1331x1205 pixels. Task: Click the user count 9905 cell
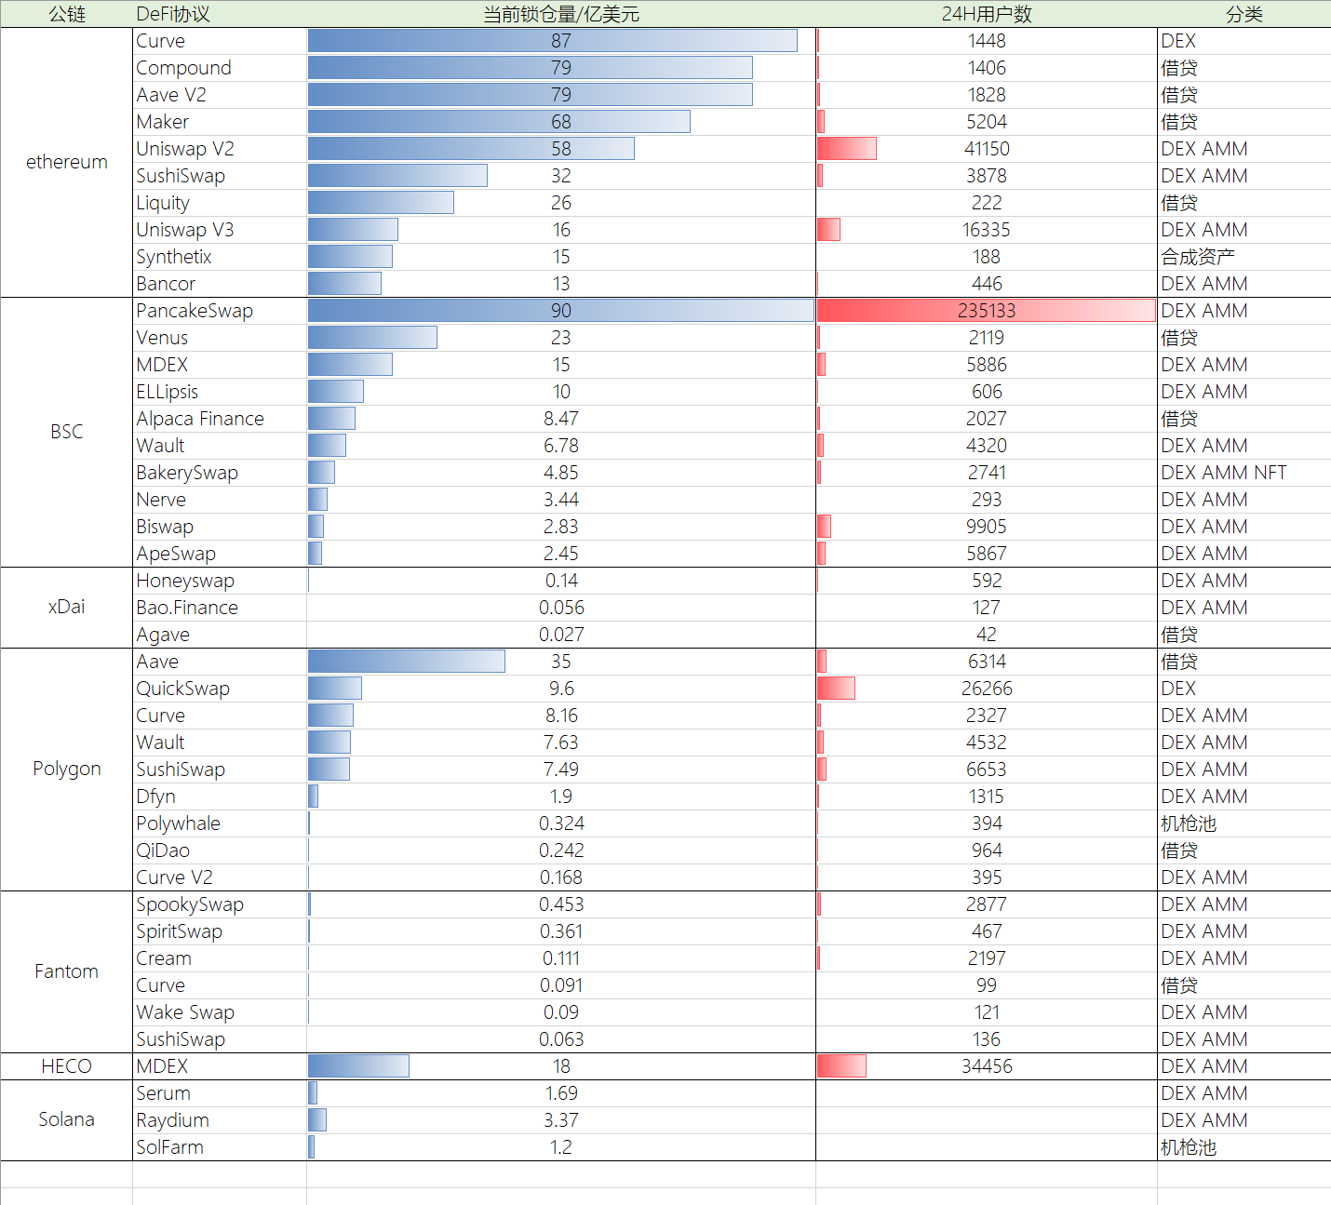[987, 527]
